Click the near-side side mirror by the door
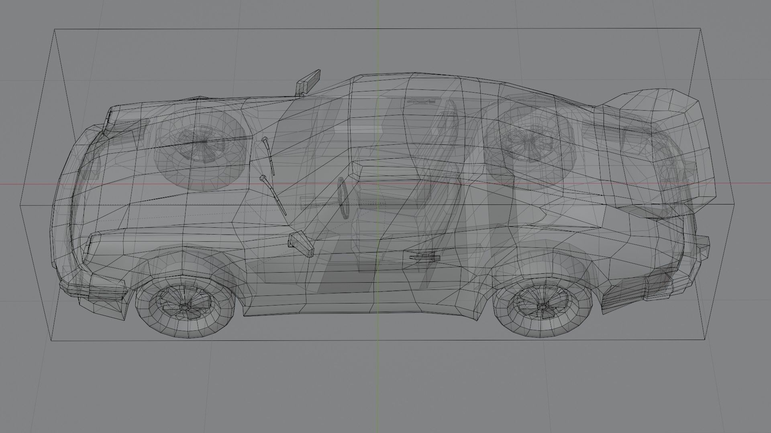 point(300,244)
